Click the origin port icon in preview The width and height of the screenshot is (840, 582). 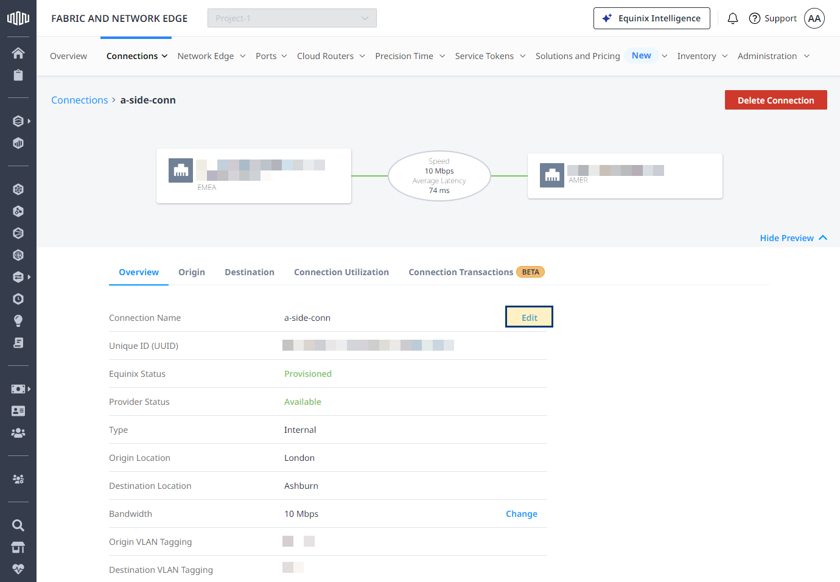181,171
